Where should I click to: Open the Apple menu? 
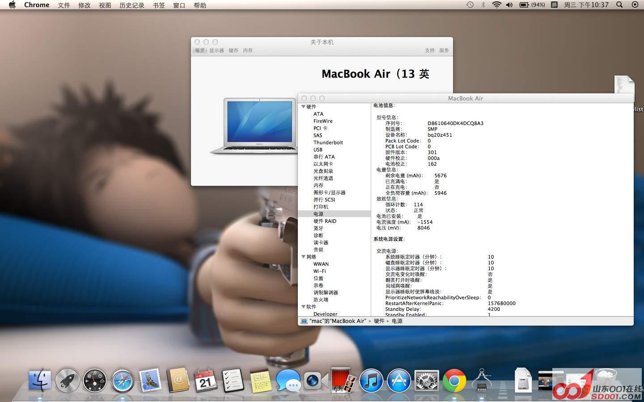point(12,5)
